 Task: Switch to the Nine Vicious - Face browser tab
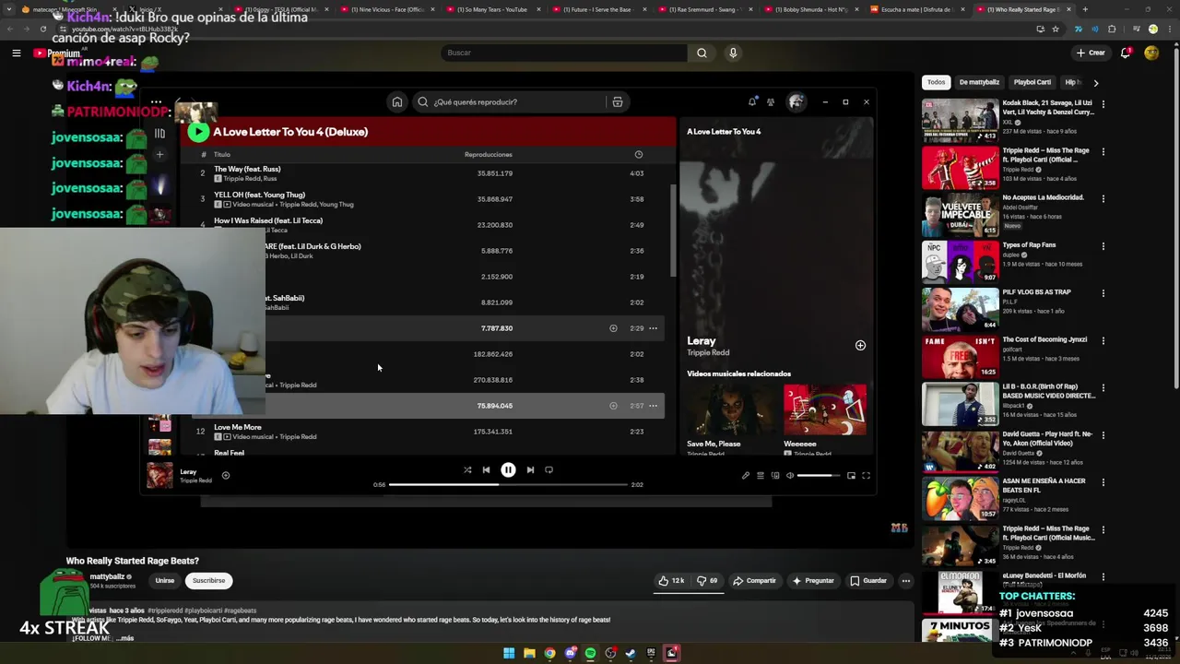click(385, 9)
